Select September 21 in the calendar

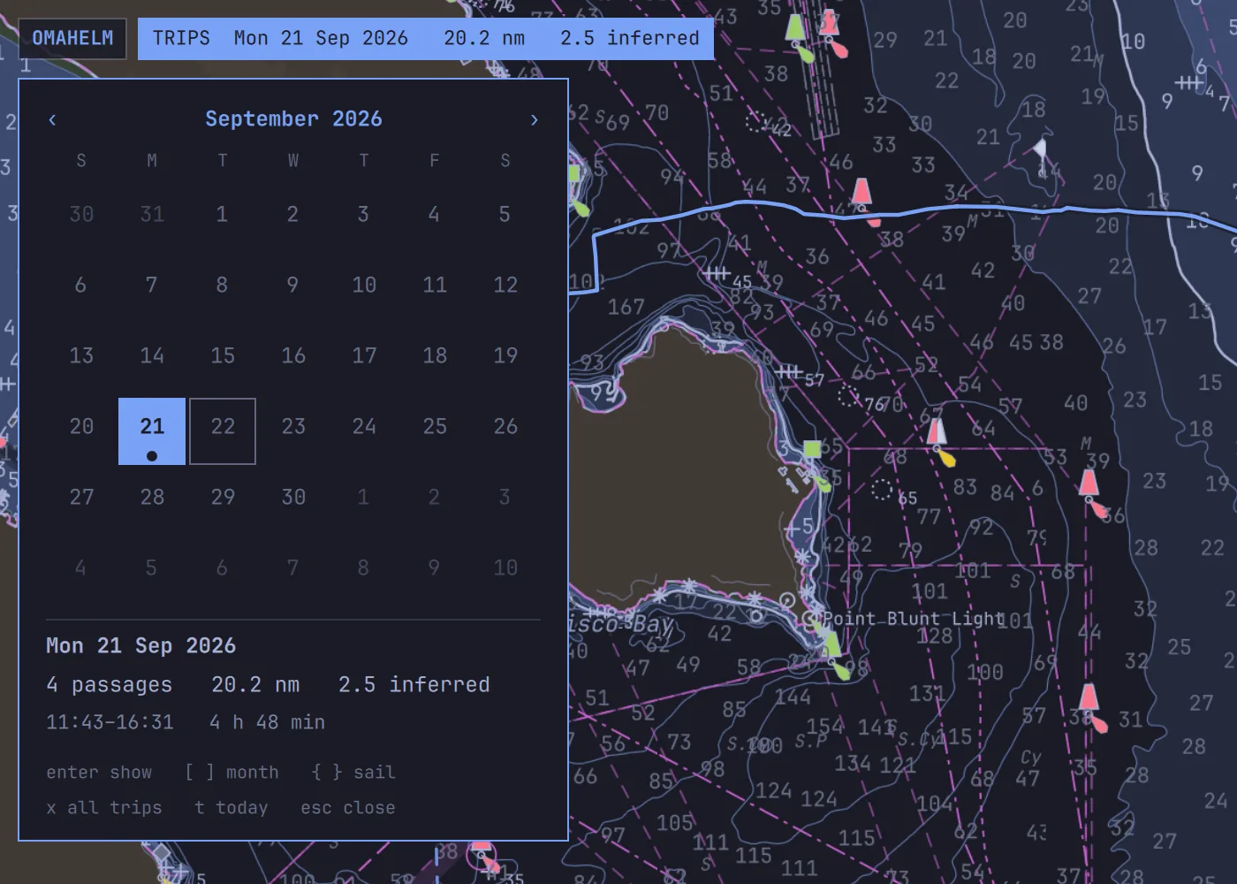(152, 431)
